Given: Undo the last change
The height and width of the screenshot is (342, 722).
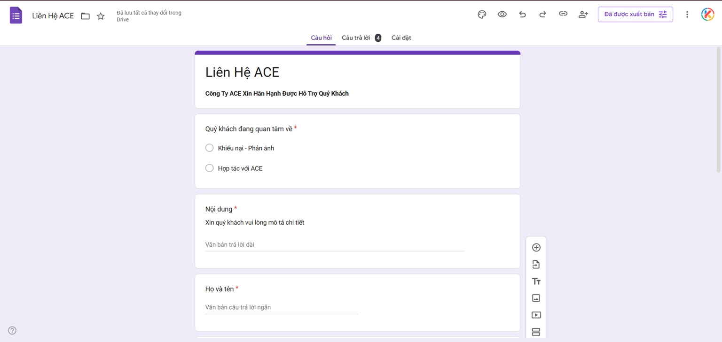Looking at the screenshot, I should 522,15.
